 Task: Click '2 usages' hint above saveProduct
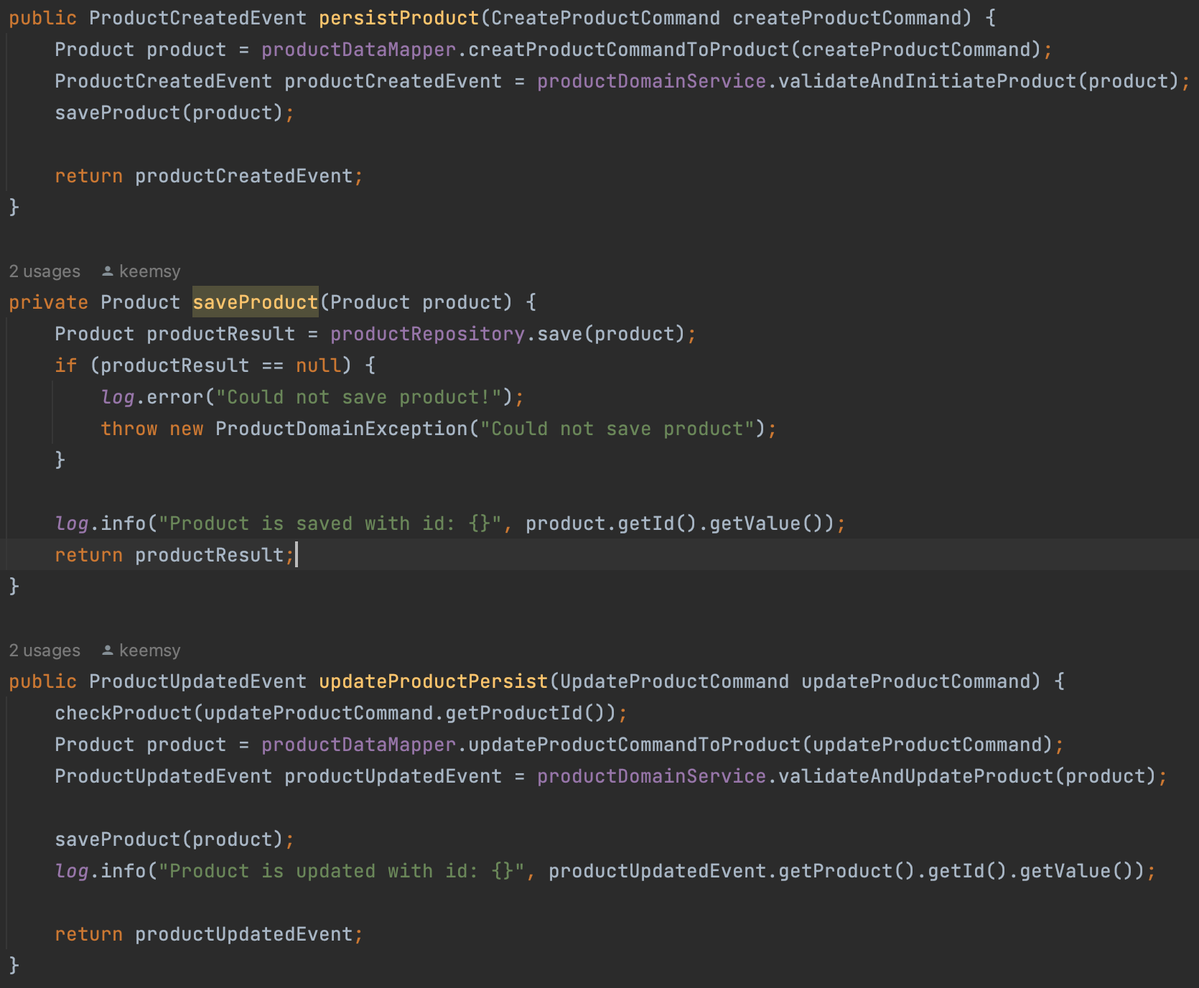pyautogui.click(x=45, y=271)
